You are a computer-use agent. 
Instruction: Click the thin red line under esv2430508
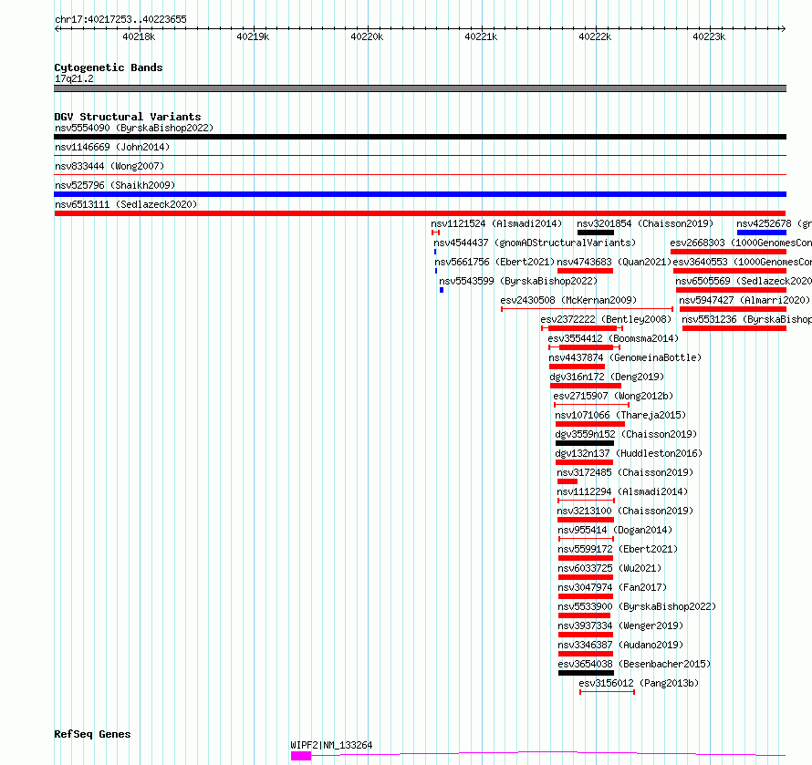tap(588, 309)
